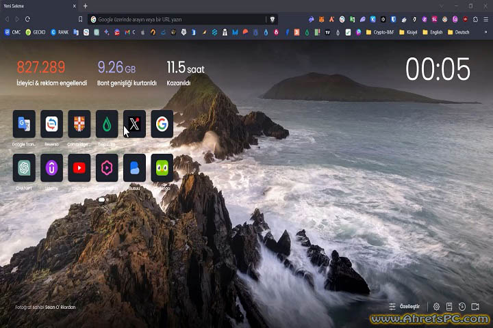This screenshot has width=493, height=328.
Task: Open the RANK bookmark
Action: coord(60,32)
